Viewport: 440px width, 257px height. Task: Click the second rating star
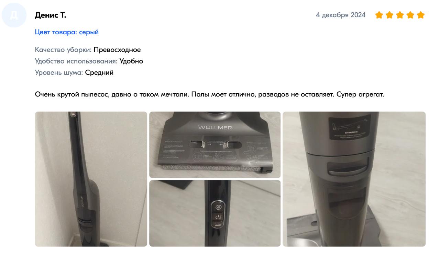[389, 15]
